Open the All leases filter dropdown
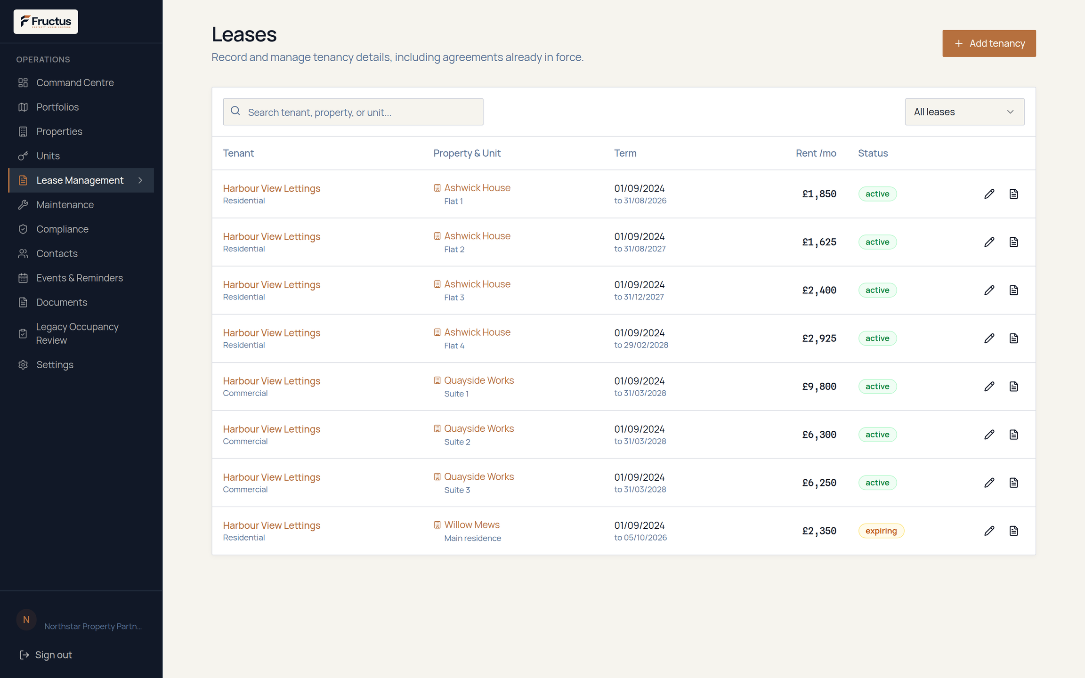 pyautogui.click(x=964, y=112)
